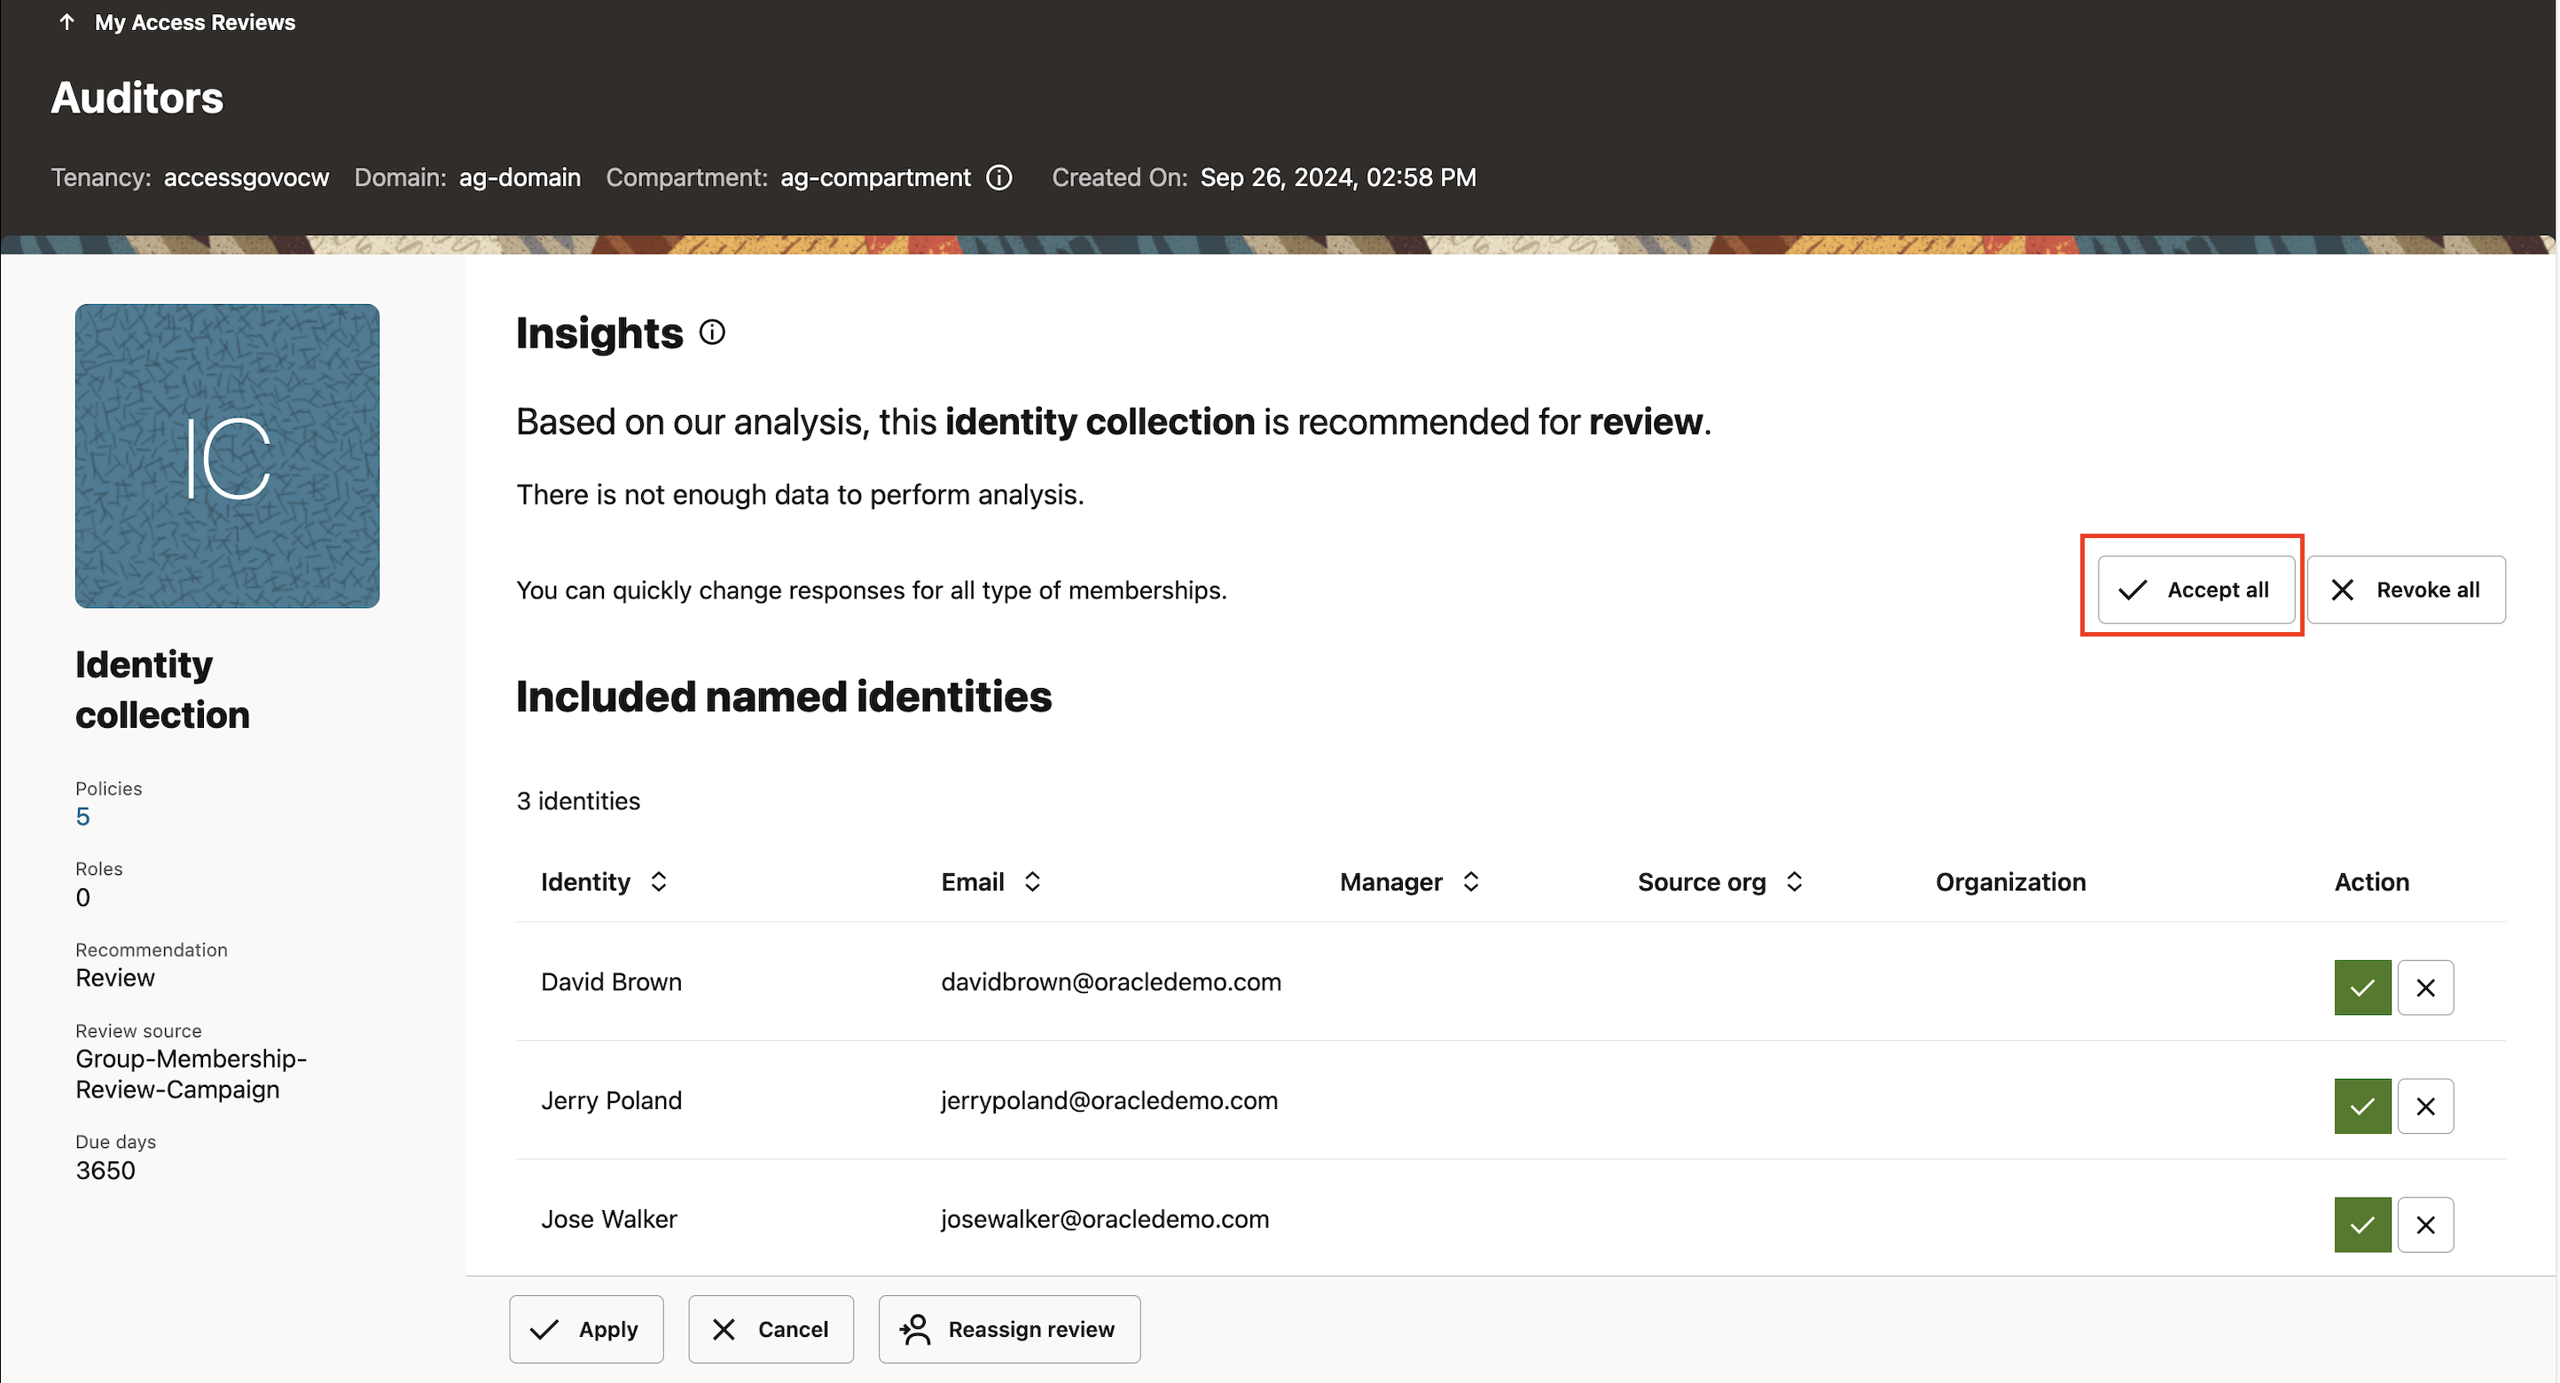Select the IC identity collection thumbnail

(227, 456)
